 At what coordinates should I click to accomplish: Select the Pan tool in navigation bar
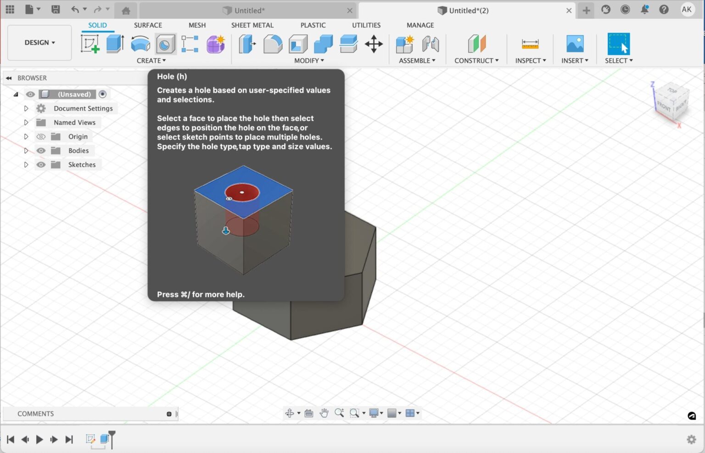324,413
